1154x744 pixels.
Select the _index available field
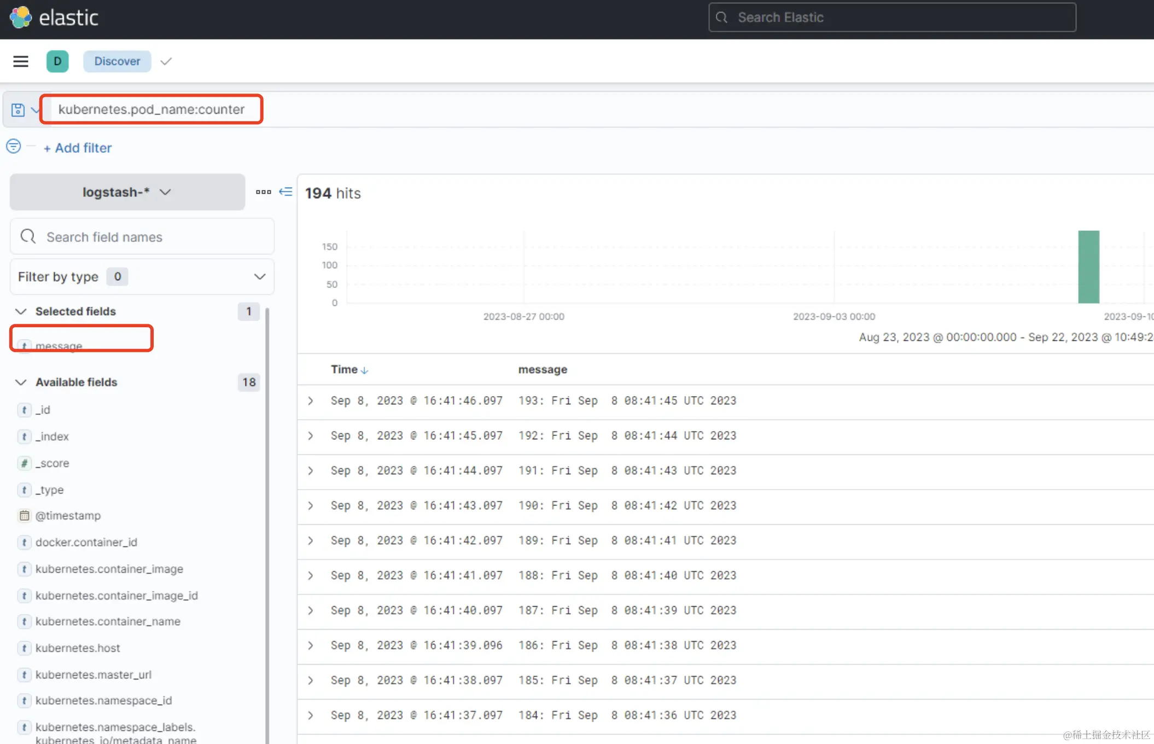(52, 437)
